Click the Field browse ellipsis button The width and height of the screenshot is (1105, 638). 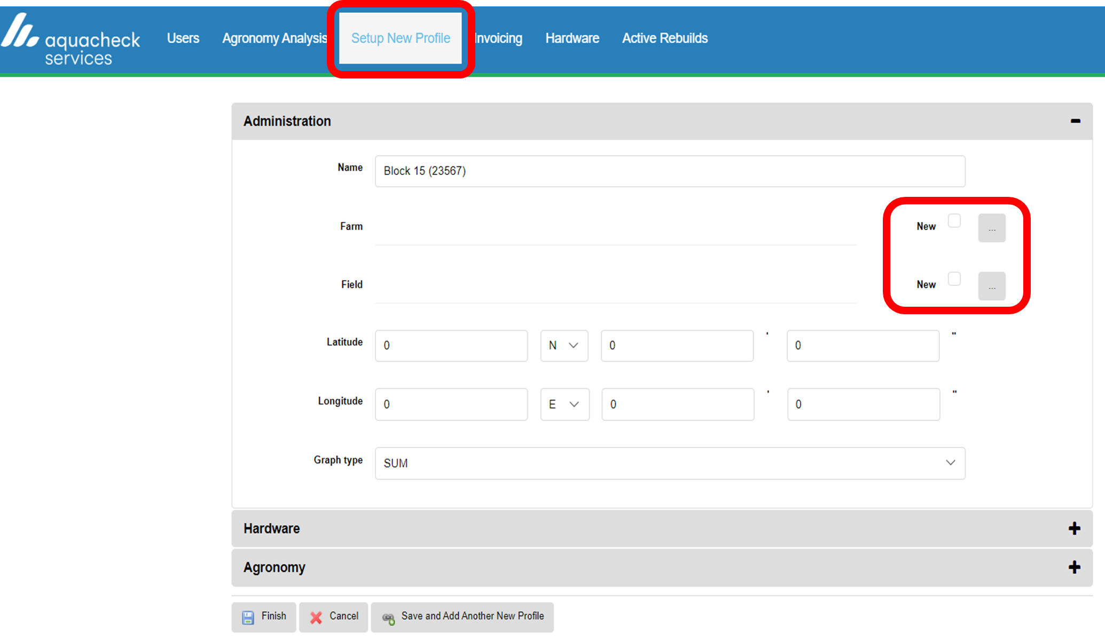pos(992,286)
